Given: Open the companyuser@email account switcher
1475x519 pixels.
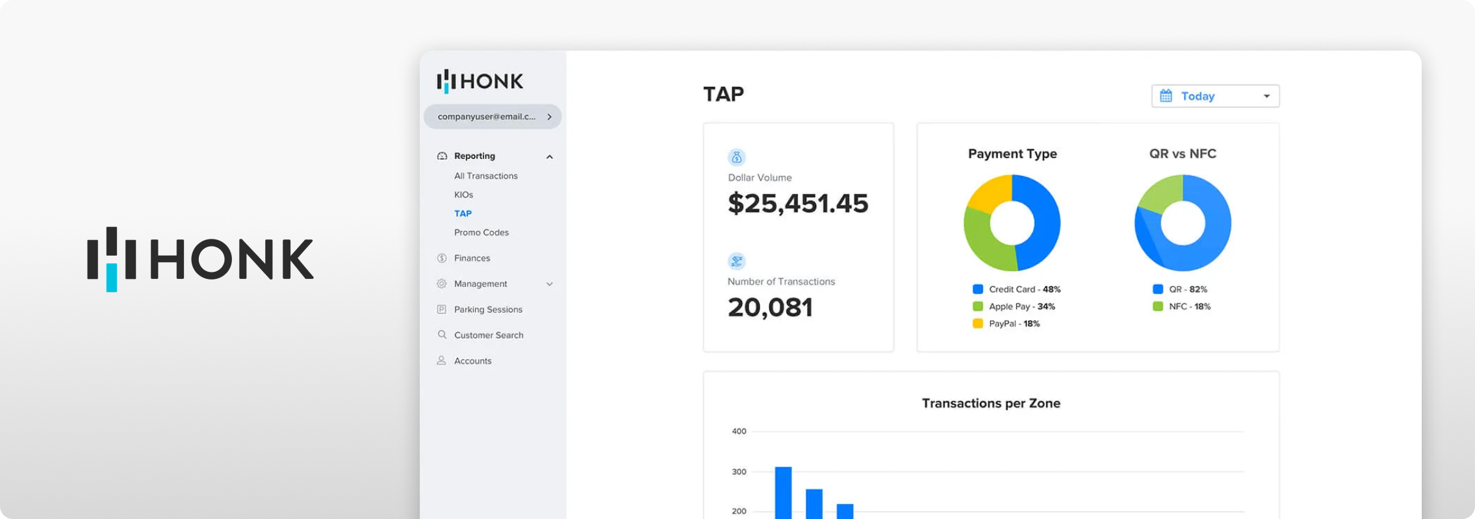Looking at the screenshot, I should click(x=493, y=117).
